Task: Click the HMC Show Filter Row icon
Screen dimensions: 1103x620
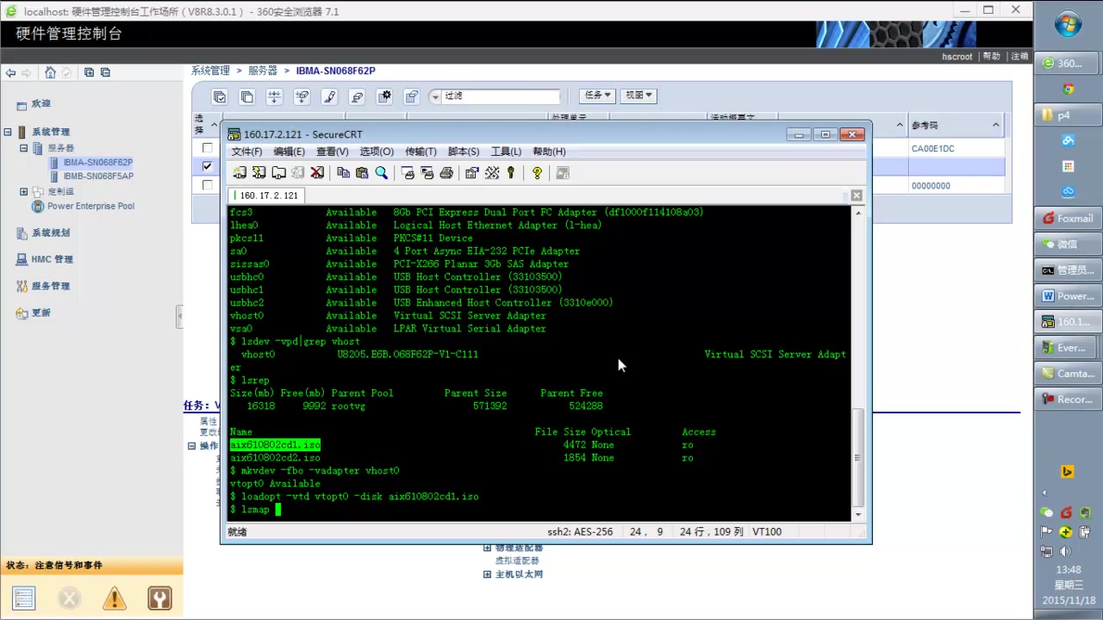Action: [330, 96]
